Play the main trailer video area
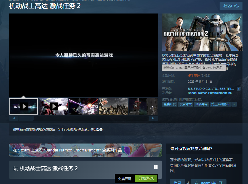 tap(84, 55)
